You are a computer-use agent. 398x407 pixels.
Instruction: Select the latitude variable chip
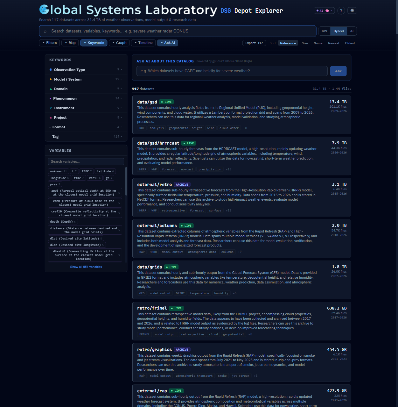pyautogui.click(x=105, y=171)
